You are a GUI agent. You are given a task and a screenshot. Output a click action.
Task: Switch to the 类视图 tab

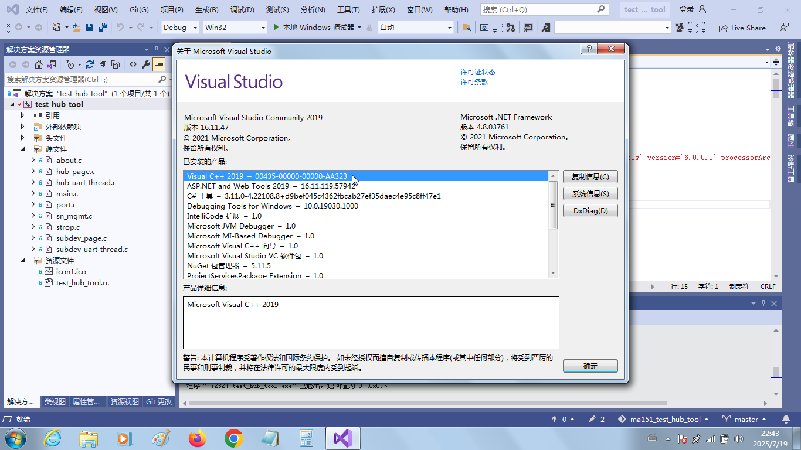click(55, 401)
